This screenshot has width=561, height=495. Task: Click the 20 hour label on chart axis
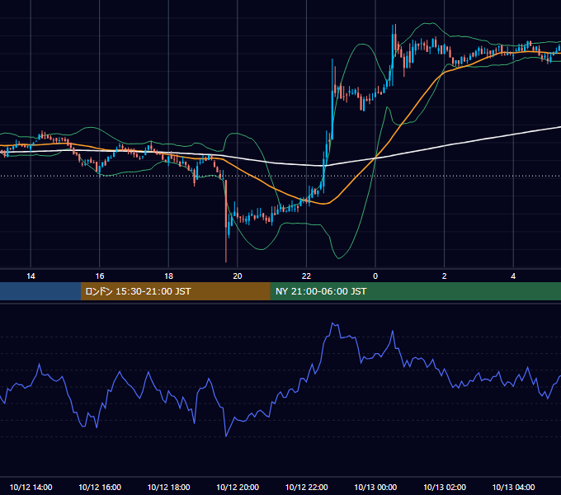coord(238,276)
